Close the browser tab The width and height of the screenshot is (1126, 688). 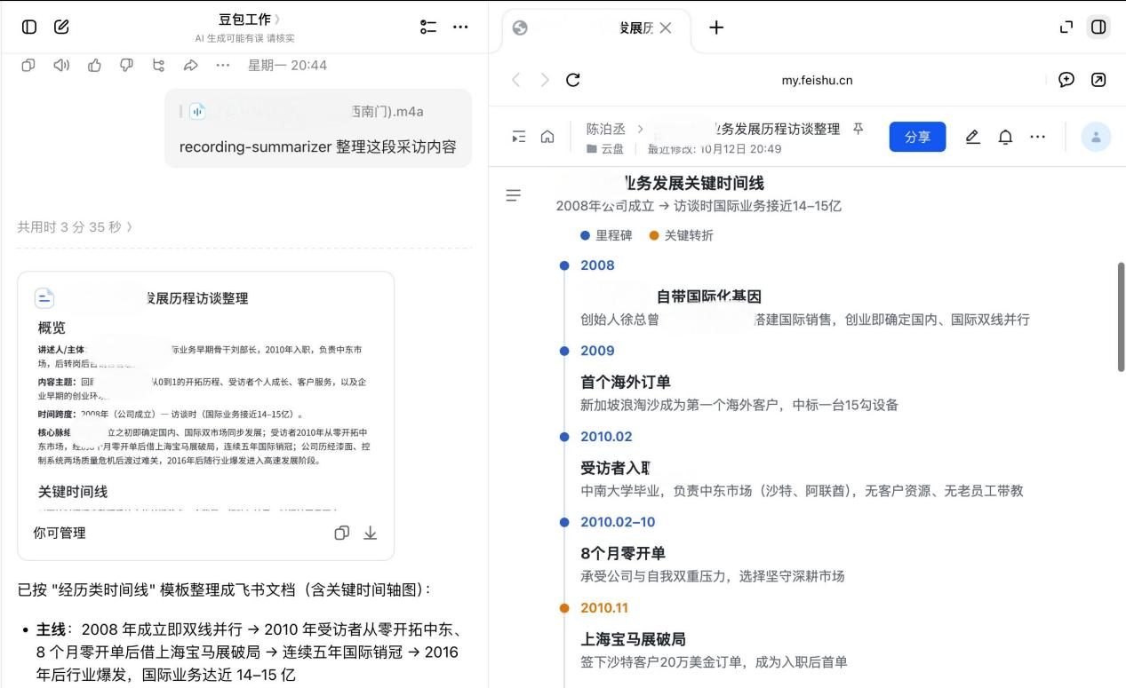[666, 28]
